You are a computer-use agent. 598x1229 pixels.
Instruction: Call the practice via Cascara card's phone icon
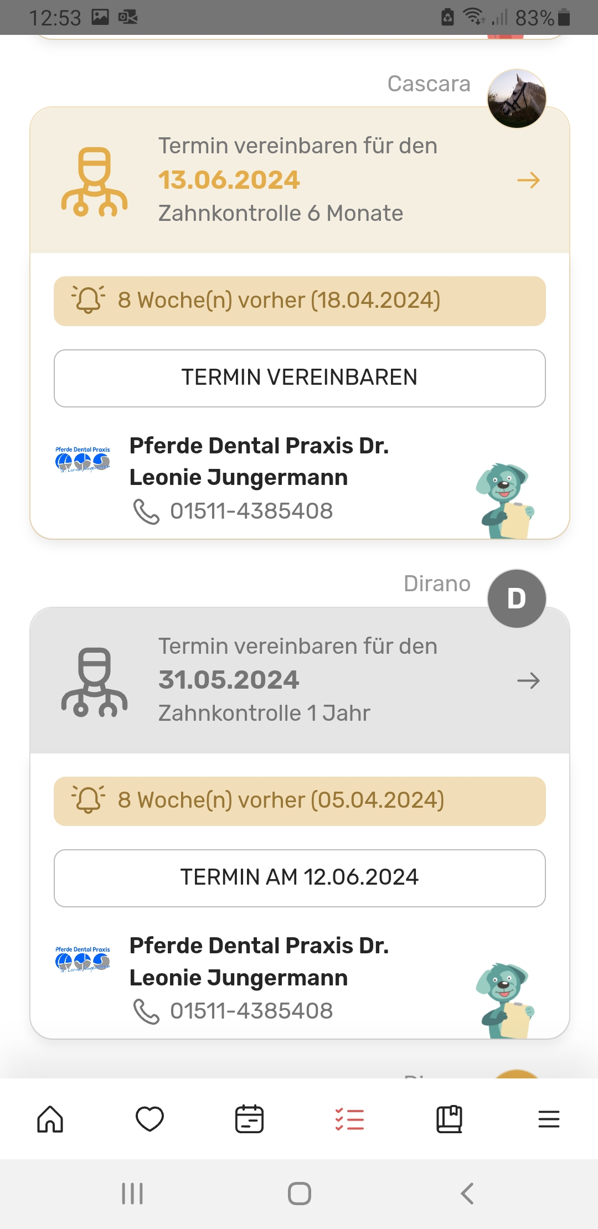pos(146,511)
